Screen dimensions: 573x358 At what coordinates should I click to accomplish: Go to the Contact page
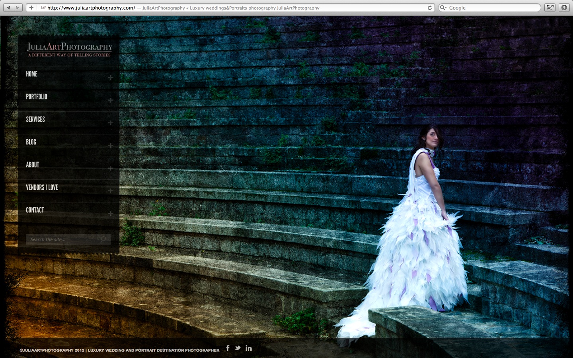[35, 210]
